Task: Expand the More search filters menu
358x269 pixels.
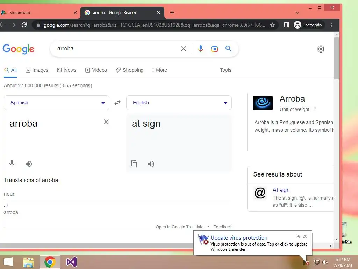Action: coord(159,70)
